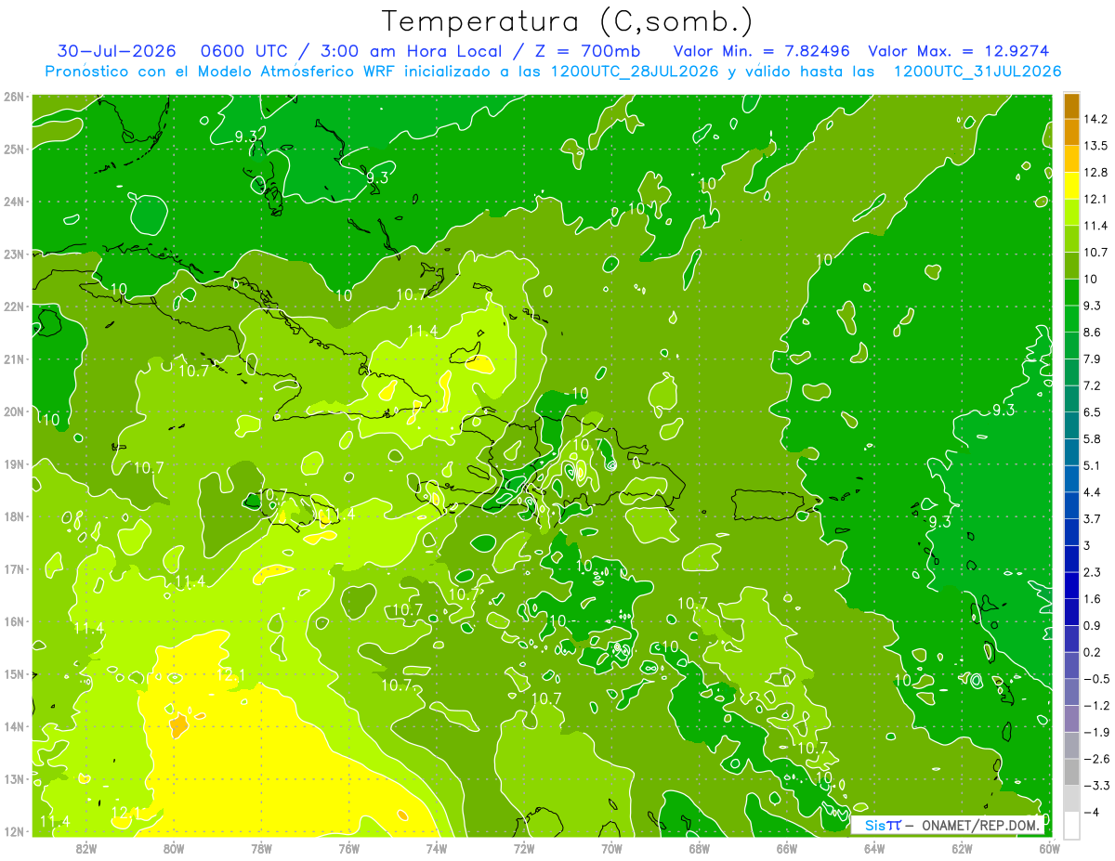The width and height of the screenshot is (1115, 861).
Task: Click the 2.3 label on the color bar
Action: [1092, 572]
